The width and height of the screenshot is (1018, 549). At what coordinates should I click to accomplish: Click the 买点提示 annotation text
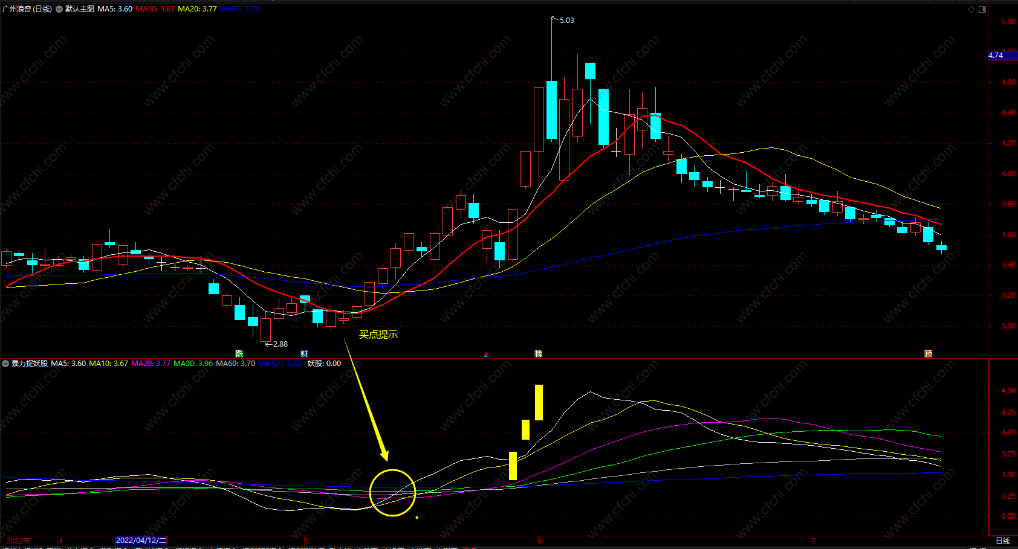tap(378, 335)
